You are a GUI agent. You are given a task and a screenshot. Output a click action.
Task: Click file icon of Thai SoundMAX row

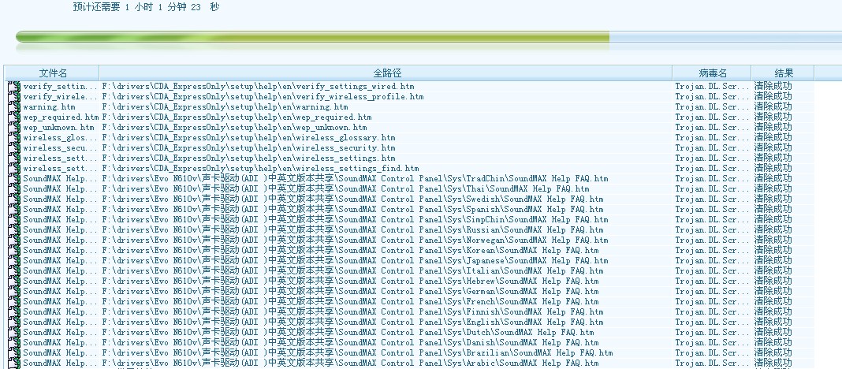(x=14, y=188)
